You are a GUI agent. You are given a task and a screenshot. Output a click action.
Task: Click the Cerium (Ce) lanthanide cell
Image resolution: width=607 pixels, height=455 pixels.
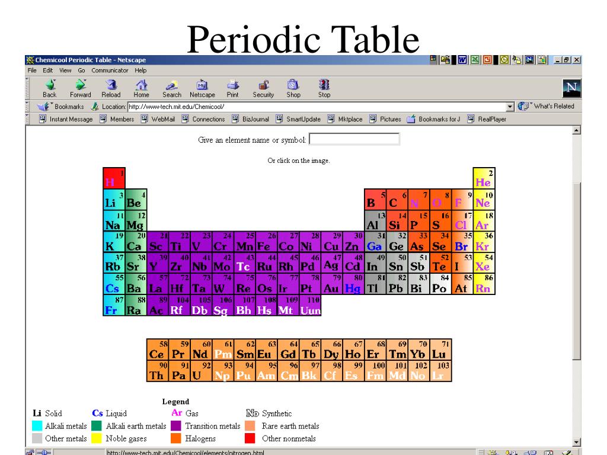158,350
